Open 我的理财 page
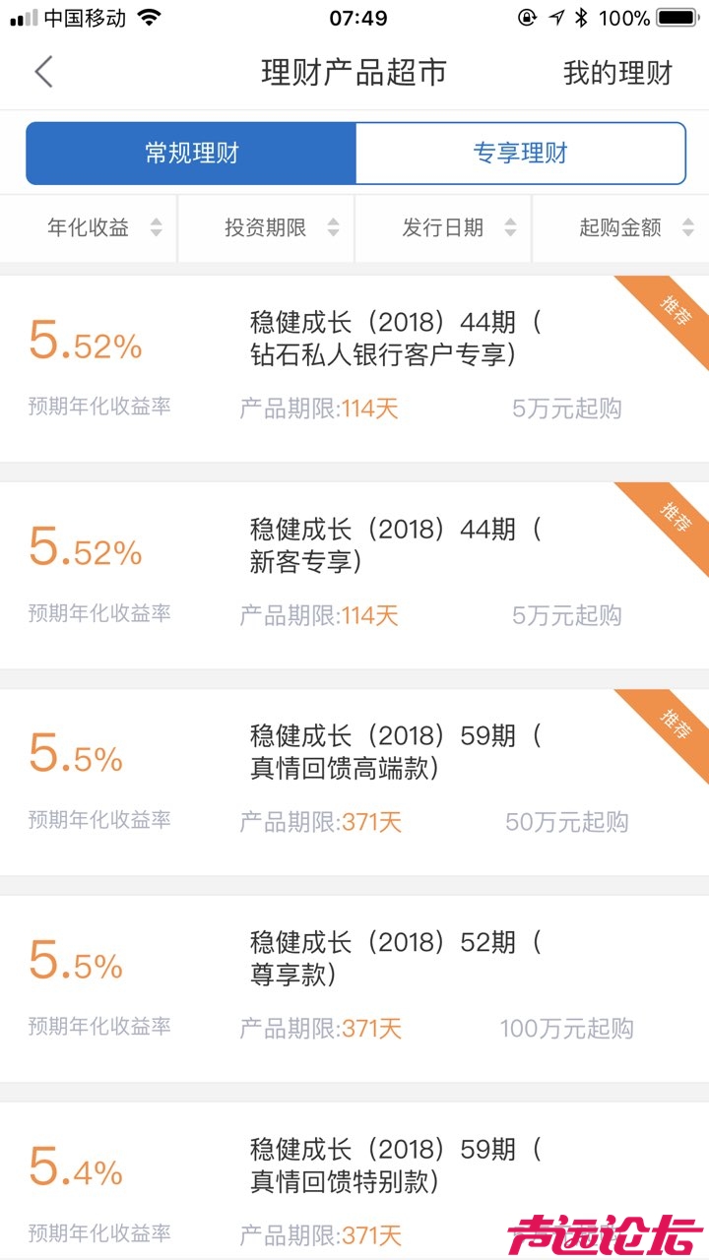This screenshot has width=709, height=1260. click(617, 73)
